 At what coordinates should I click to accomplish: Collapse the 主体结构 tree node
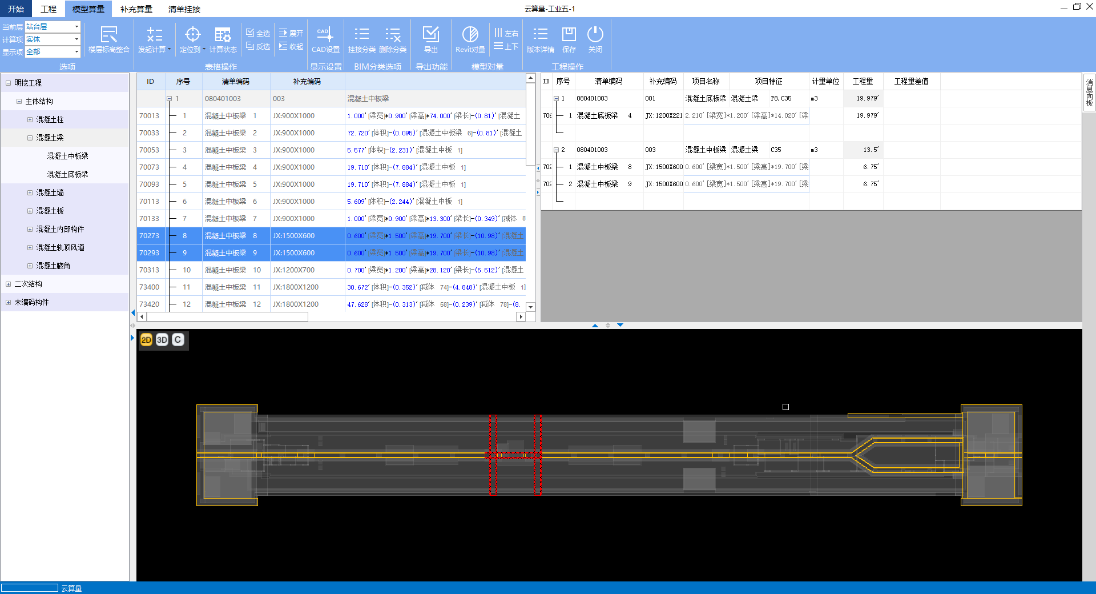pyautogui.click(x=19, y=101)
